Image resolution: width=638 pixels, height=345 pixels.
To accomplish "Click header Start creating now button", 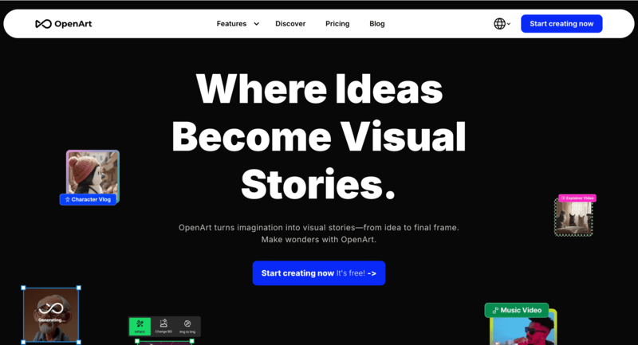I will [x=561, y=24].
